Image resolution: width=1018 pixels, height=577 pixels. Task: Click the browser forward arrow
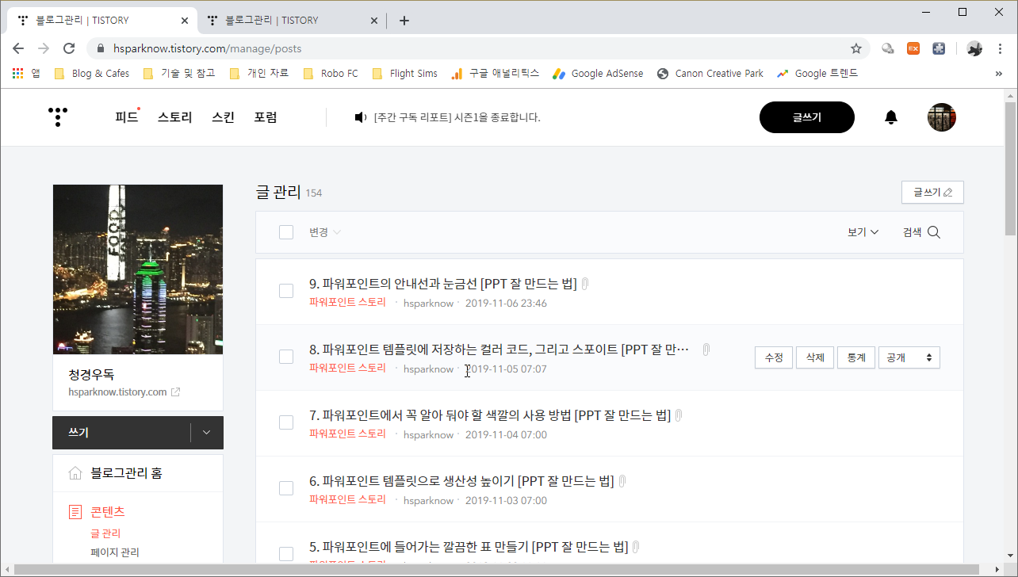click(x=44, y=48)
